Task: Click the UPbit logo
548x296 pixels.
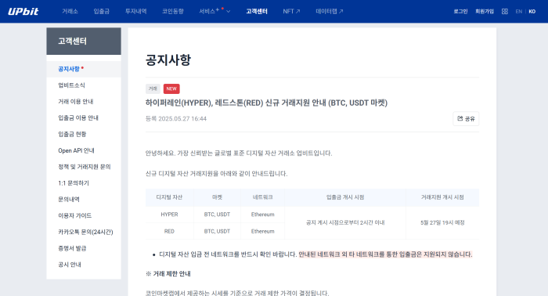Action: click(x=23, y=11)
